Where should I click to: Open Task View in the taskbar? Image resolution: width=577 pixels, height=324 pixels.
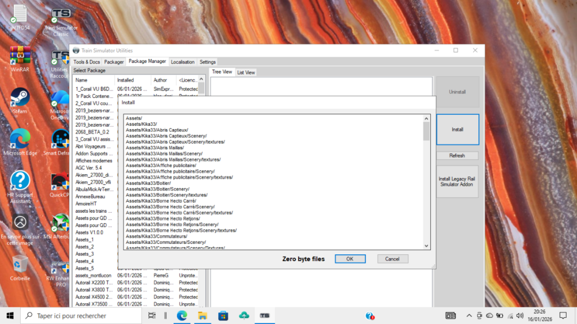click(x=152, y=315)
